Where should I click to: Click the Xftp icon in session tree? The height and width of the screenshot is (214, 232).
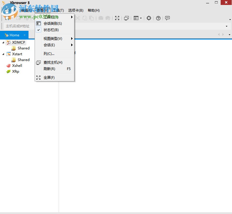click(8, 72)
